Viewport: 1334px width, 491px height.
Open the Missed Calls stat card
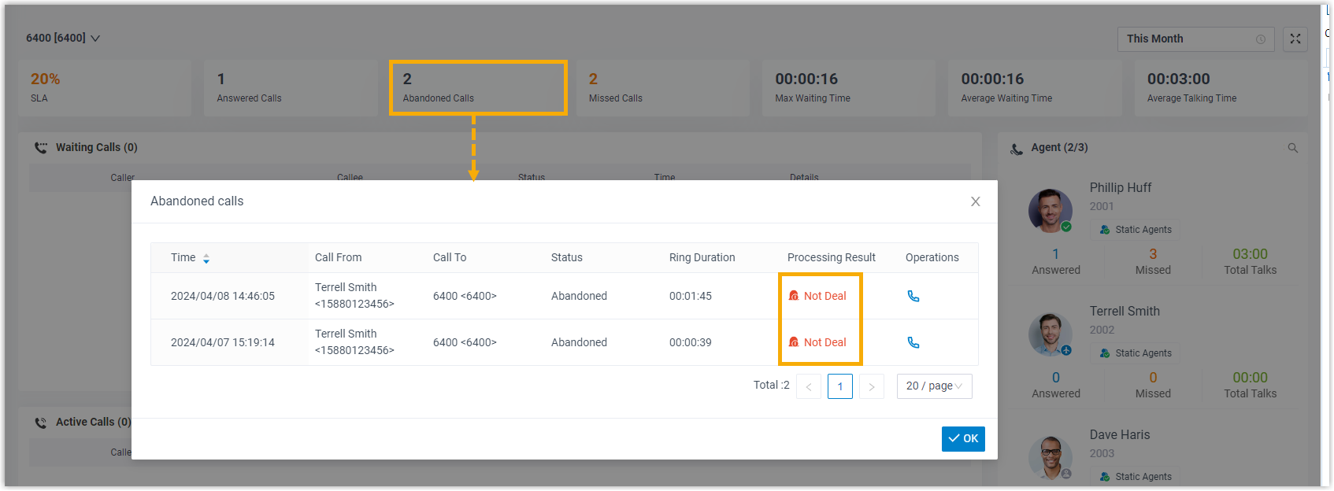point(663,88)
